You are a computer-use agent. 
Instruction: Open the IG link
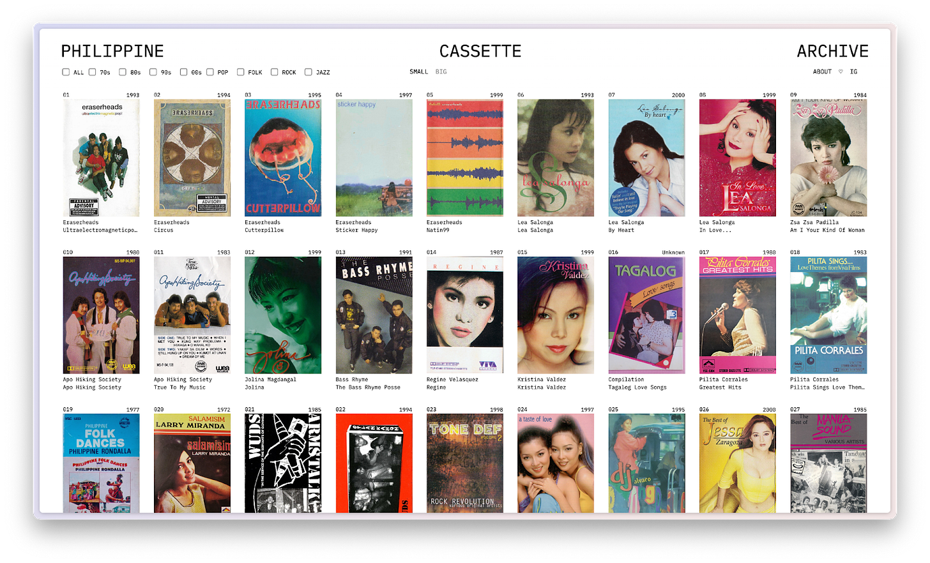click(853, 71)
